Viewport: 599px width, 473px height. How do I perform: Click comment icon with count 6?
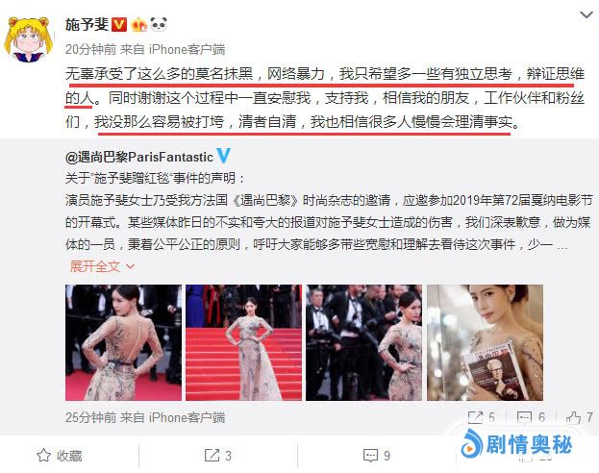[531, 417]
